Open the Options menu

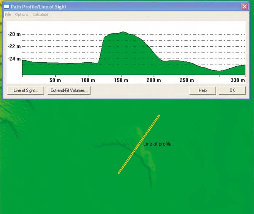point(22,14)
